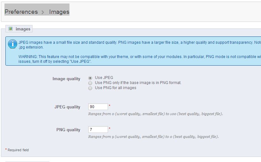261x162 pixels.
Task: Click the breadcrumb arrow after Preferences
Action: pos(43,12)
